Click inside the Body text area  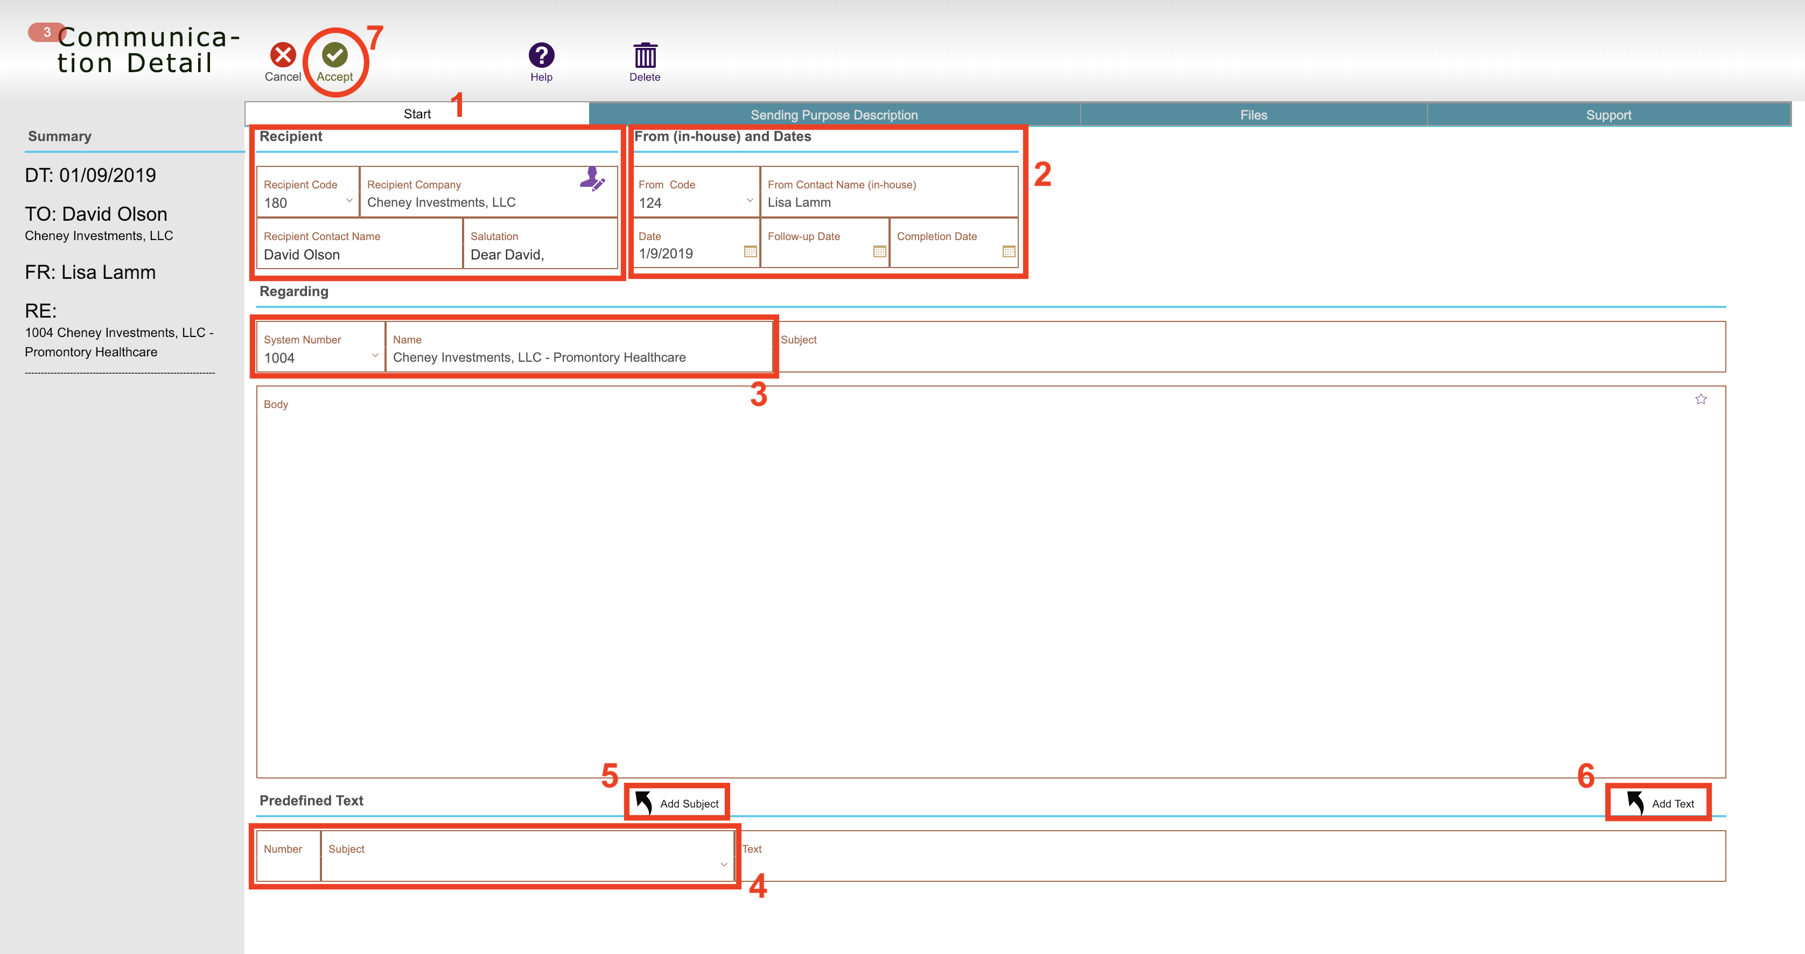991,582
